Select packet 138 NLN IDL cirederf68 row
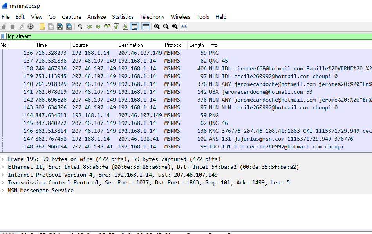Image resolution: width=372 pixels, height=234 pixels. [x=186, y=68]
